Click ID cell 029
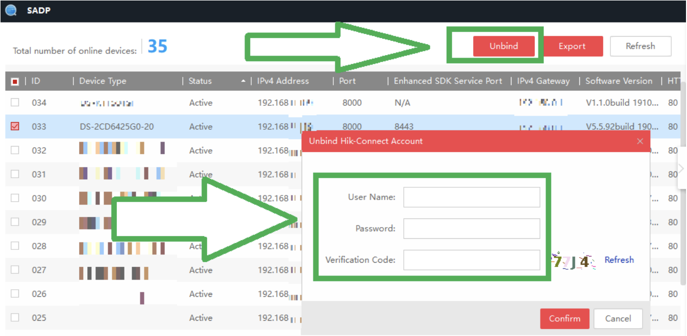 pyautogui.click(x=39, y=222)
